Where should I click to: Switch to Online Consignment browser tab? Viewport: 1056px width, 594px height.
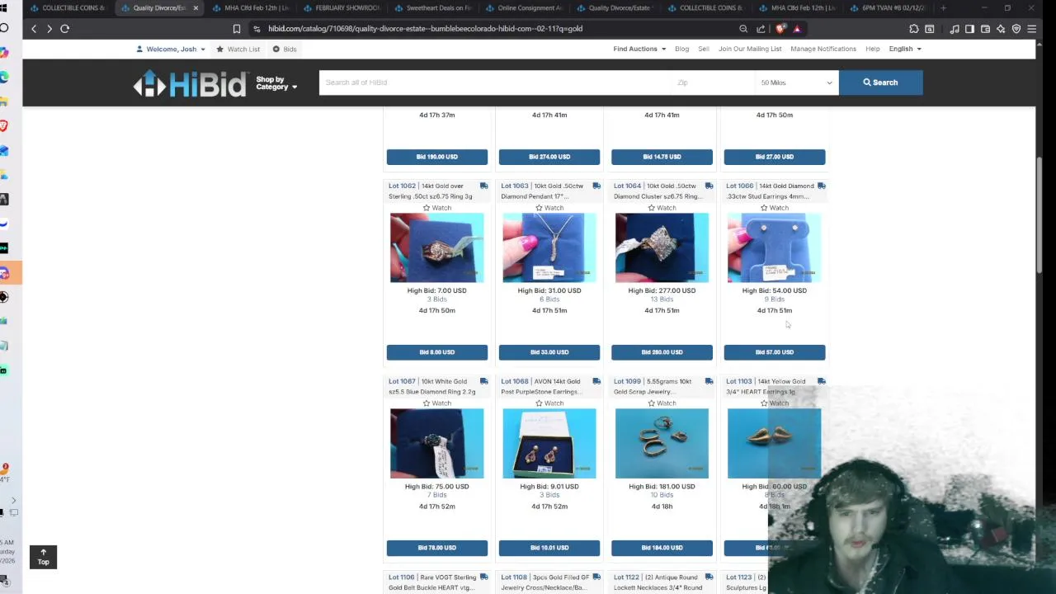pyautogui.click(x=524, y=8)
